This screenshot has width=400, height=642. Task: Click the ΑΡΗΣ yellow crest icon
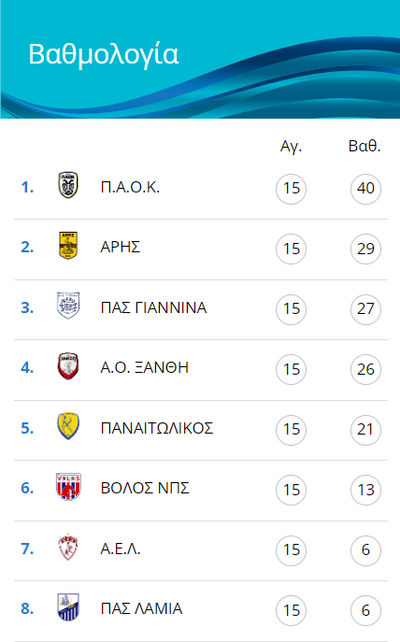pyautogui.click(x=68, y=245)
